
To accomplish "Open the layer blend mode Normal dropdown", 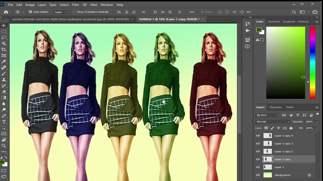I will (273, 122).
